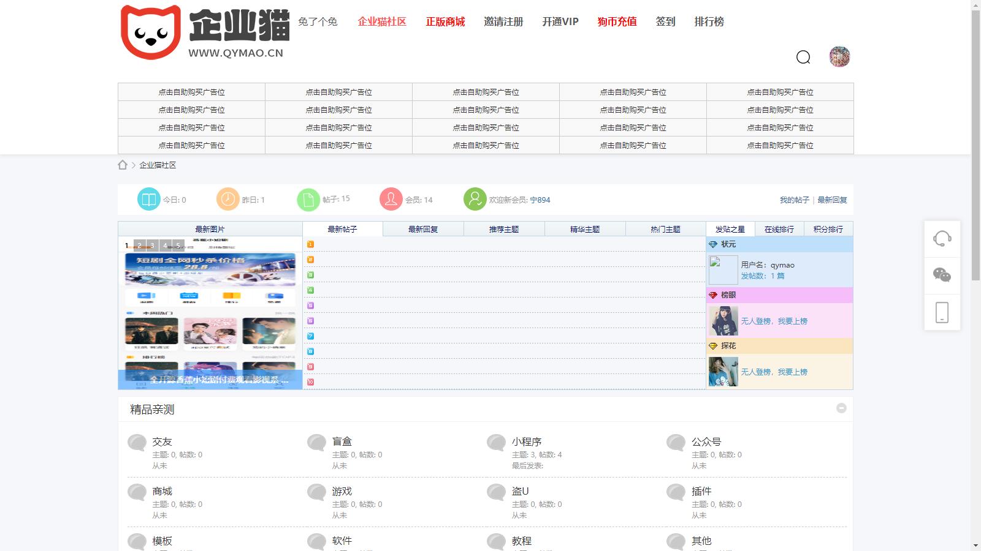Click the diamond icon next to 状元
Image resolution: width=981 pixels, height=551 pixels.
(x=712, y=243)
